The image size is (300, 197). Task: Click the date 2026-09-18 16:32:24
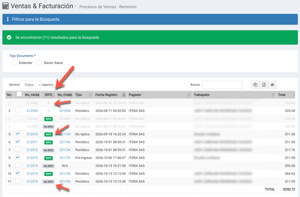110,134
